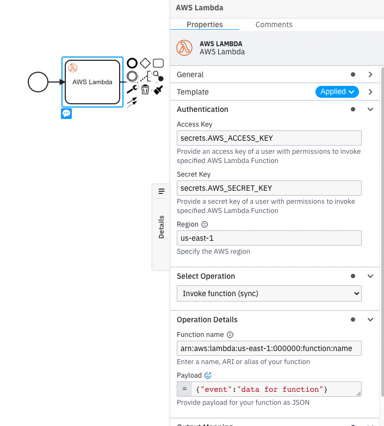The height and width of the screenshot is (426, 384).
Task: Select the start event circle on canvas
Action: click(38, 82)
